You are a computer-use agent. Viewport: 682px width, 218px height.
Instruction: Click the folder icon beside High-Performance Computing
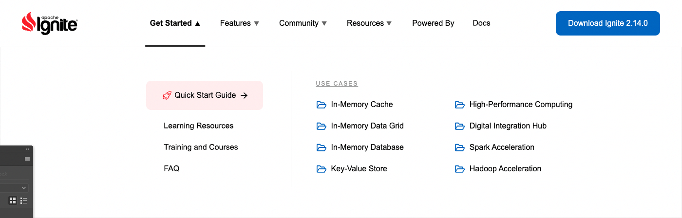point(459,105)
